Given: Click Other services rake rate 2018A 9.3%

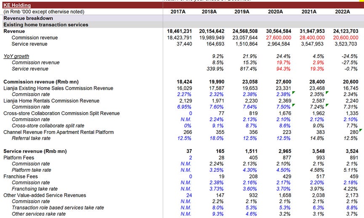Looking at the screenshot, I should click(x=218, y=214).
